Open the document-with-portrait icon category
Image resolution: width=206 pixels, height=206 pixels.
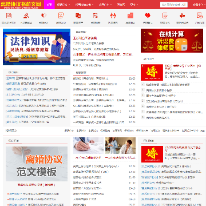(x=61, y=15)
